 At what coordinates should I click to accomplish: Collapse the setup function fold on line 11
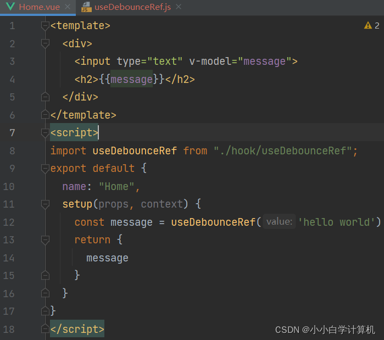click(x=45, y=204)
